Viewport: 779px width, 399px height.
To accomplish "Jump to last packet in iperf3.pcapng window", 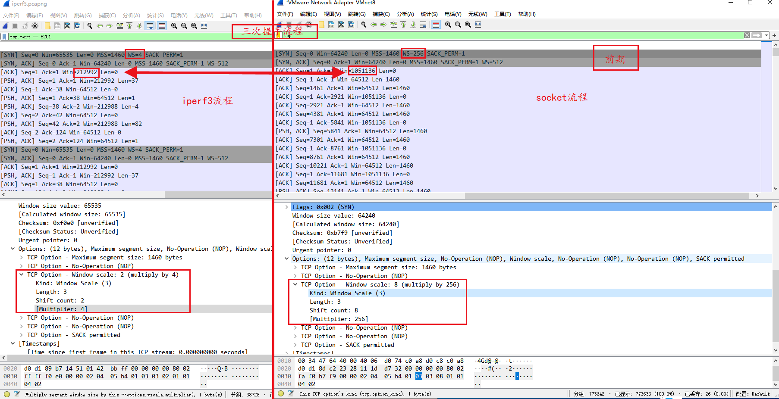I will point(139,26).
